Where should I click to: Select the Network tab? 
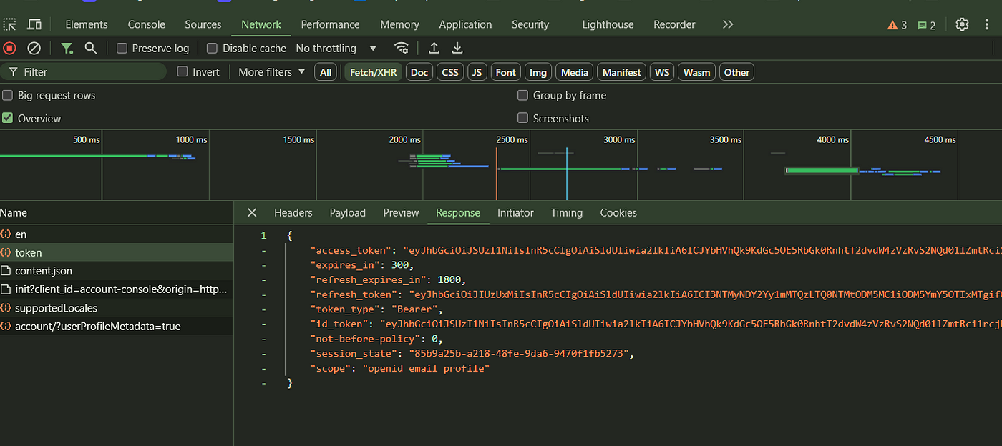click(x=261, y=24)
